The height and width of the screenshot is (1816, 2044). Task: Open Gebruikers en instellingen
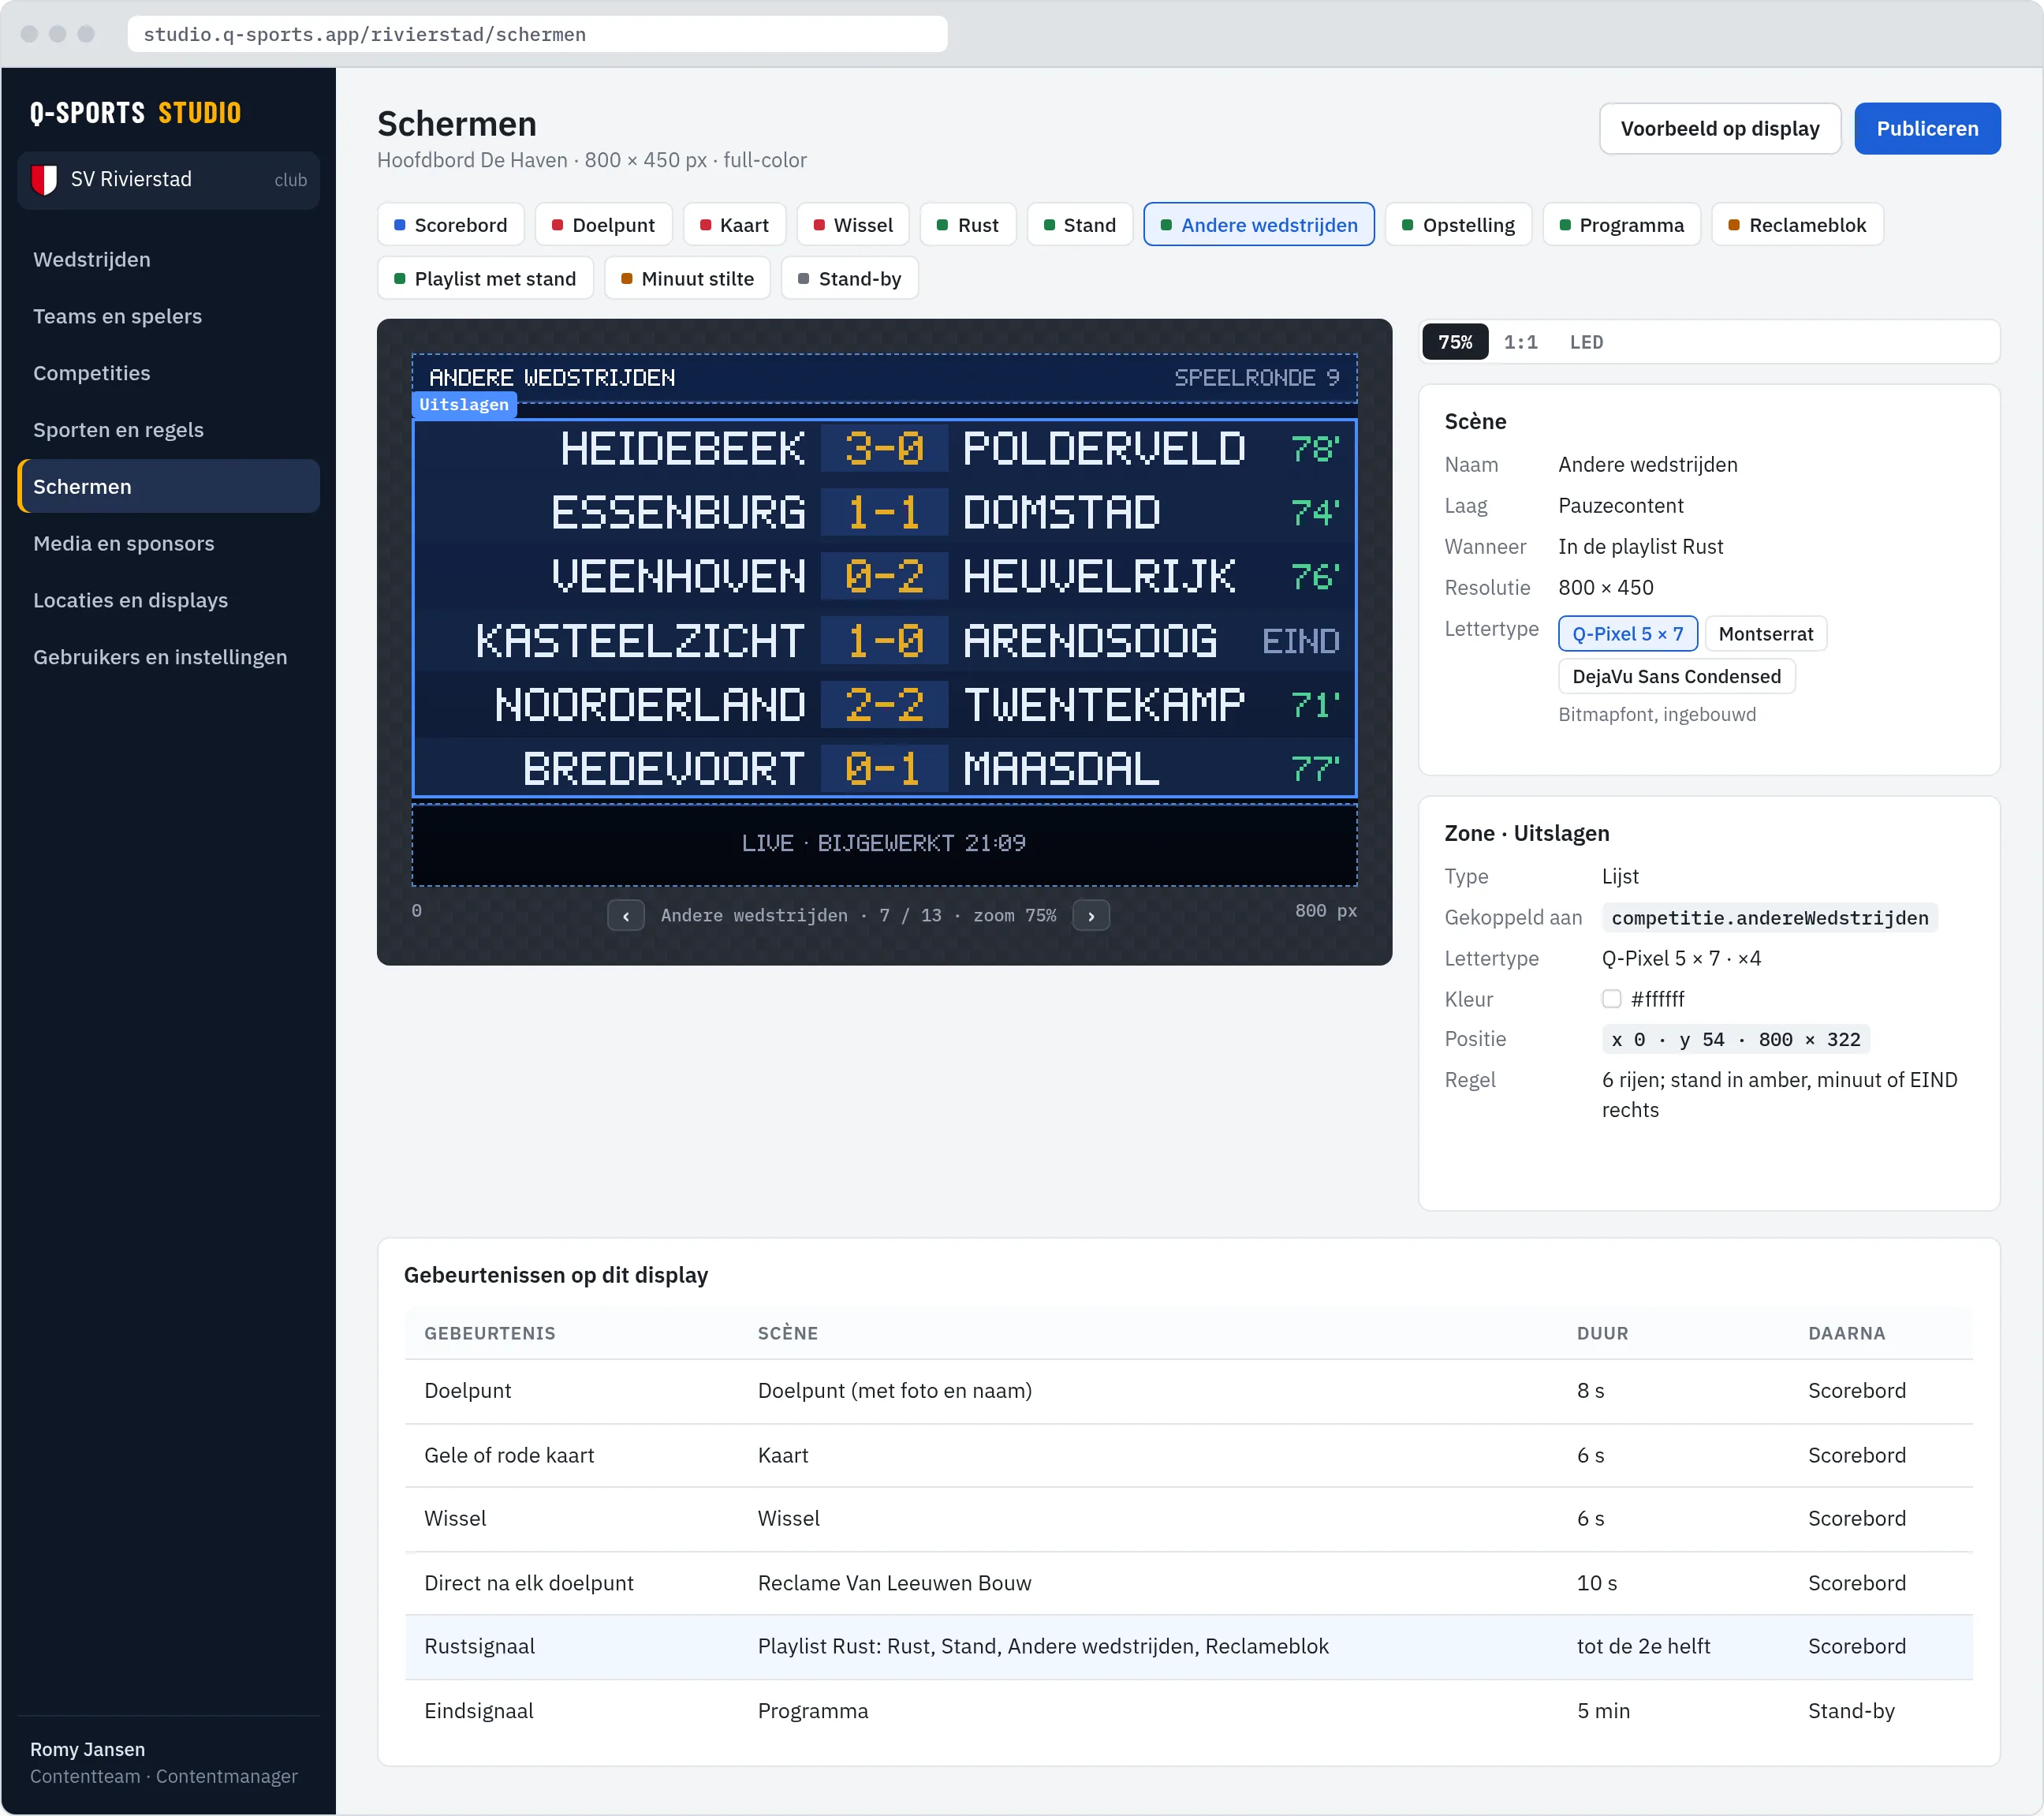[168, 657]
